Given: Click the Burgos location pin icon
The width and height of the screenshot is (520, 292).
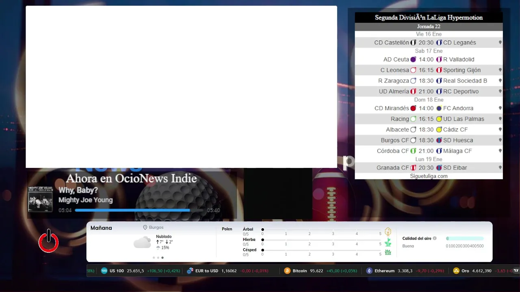Looking at the screenshot, I should pyautogui.click(x=145, y=228).
